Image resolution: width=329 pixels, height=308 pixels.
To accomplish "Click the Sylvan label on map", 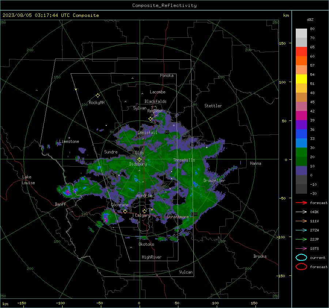I will click(140, 108).
